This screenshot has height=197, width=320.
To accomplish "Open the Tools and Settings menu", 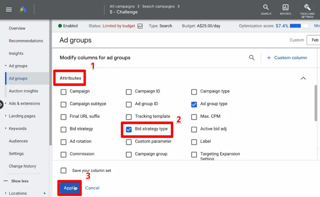I will pos(307,9).
